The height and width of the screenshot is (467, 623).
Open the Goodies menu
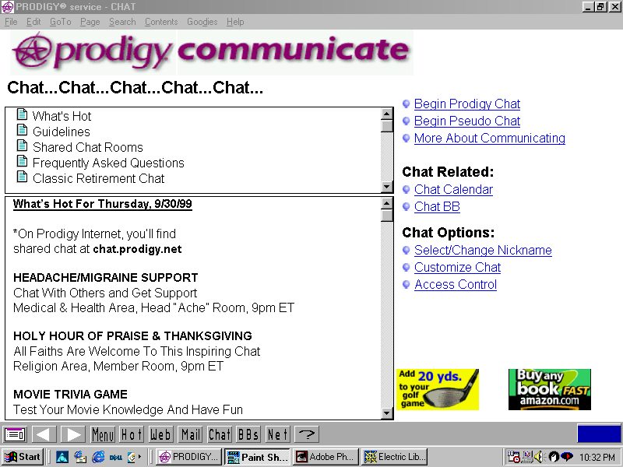[202, 22]
